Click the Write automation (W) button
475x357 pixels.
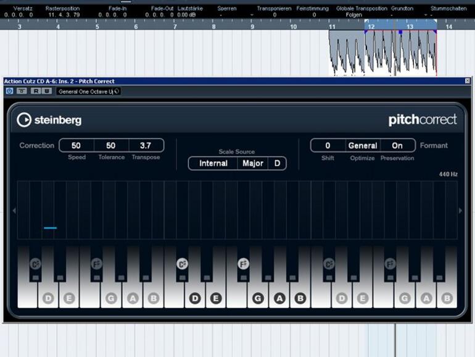[x=46, y=91]
